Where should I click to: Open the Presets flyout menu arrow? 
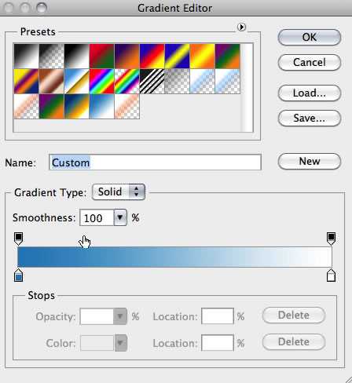(241, 27)
